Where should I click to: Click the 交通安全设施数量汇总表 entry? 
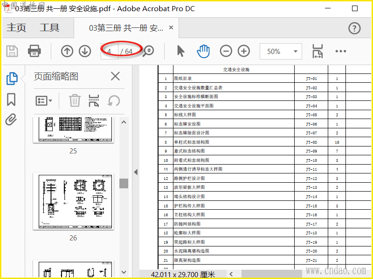(x=198, y=87)
